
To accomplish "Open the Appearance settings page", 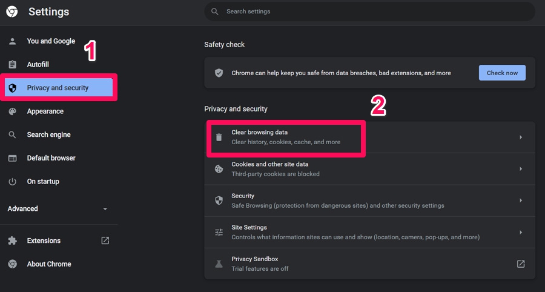I will pyautogui.click(x=45, y=111).
